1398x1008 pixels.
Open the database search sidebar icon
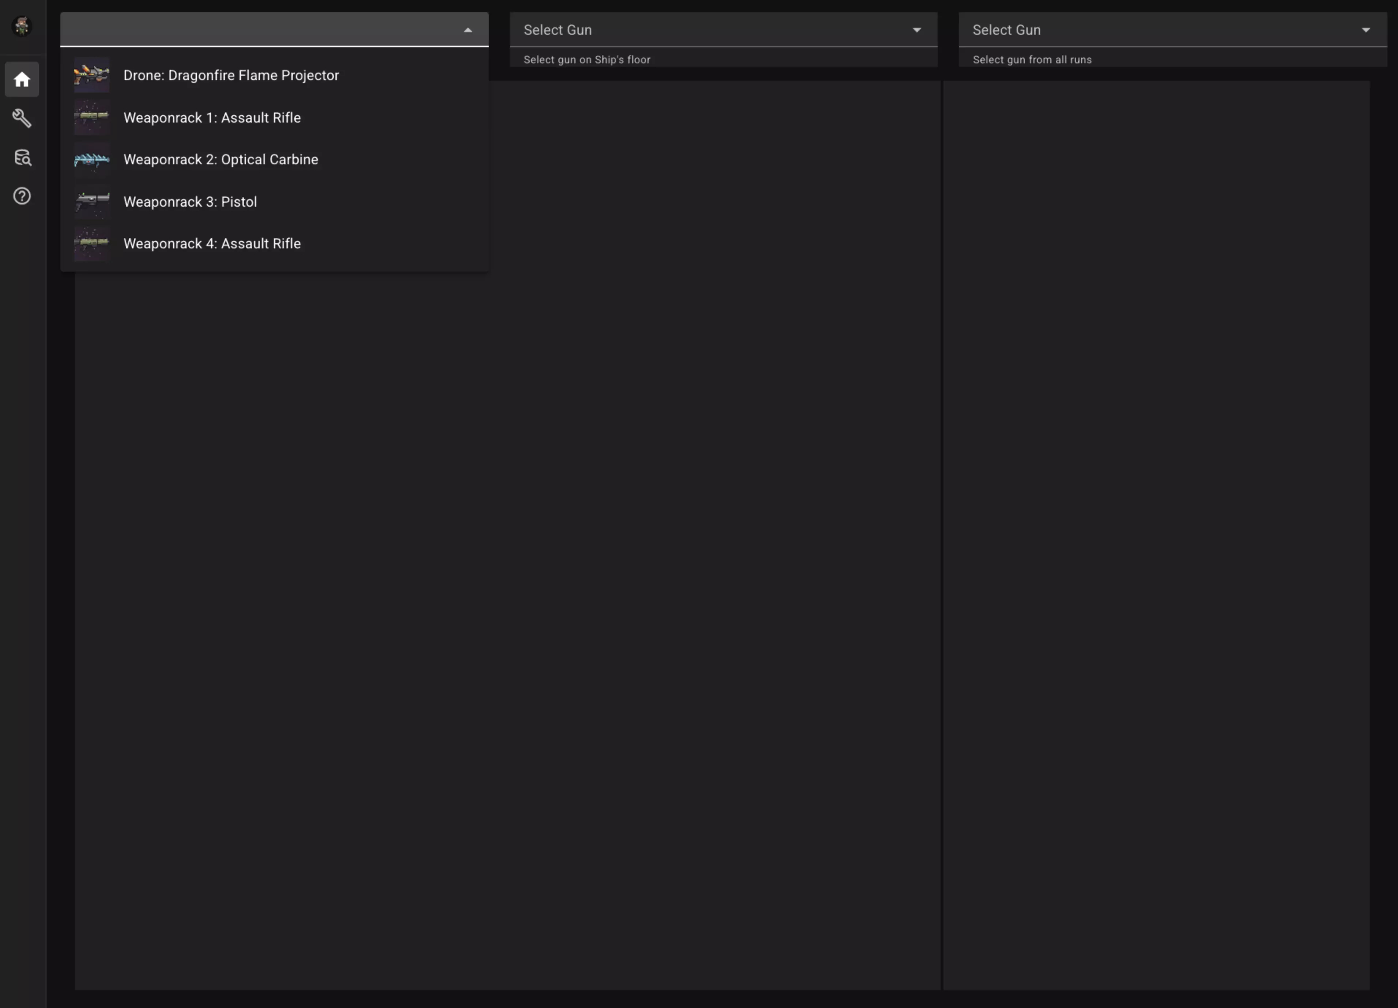coord(22,157)
